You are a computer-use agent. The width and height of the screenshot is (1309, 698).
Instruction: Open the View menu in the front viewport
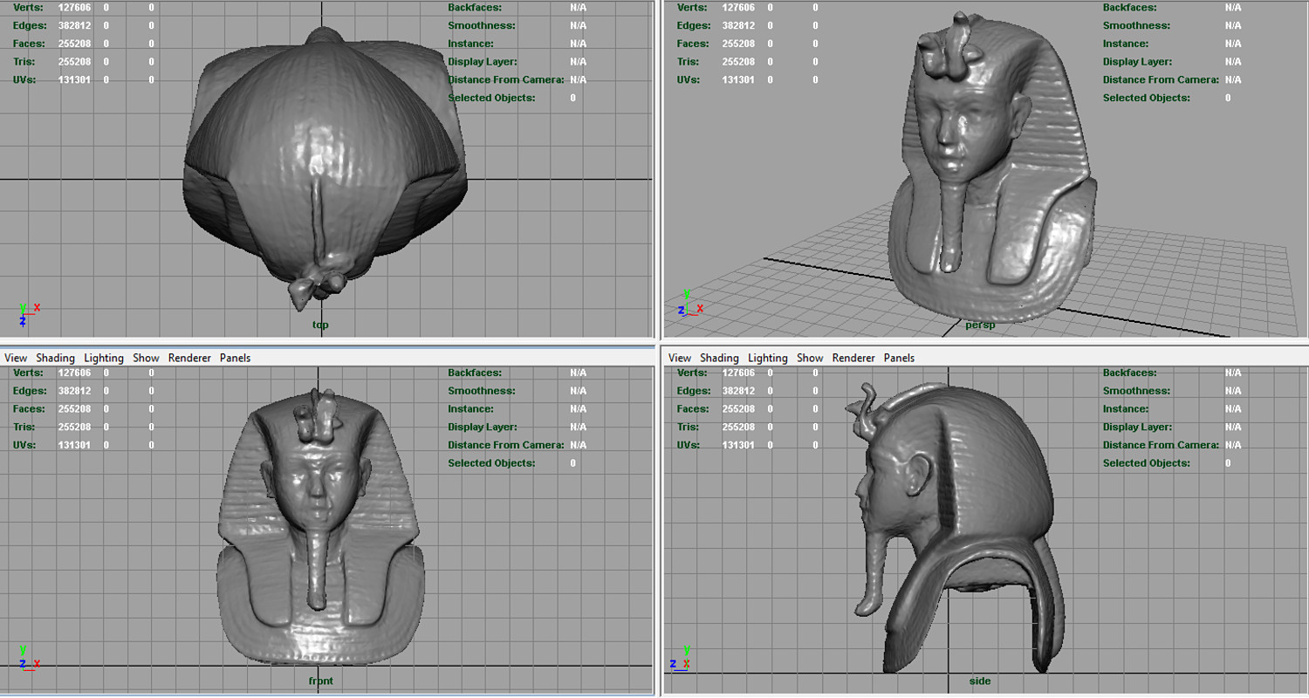pyautogui.click(x=16, y=358)
